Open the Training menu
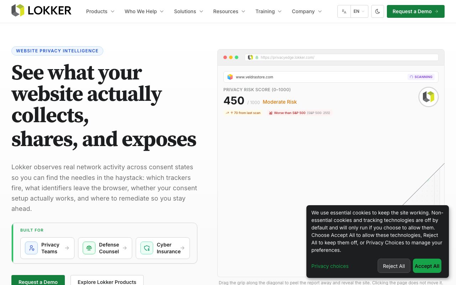456x285 pixels. tap(268, 11)
